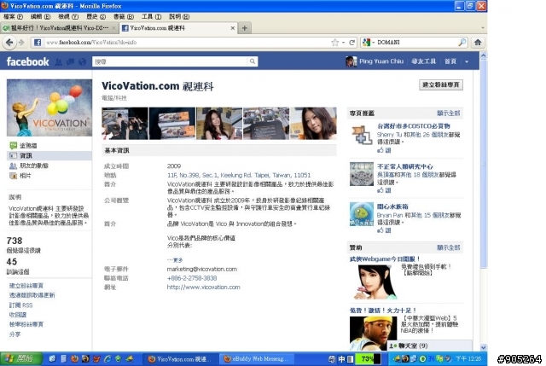This screenshot has height=366, width=546.
Task: Open Firefox home page icon
Action: coord(478,42)
